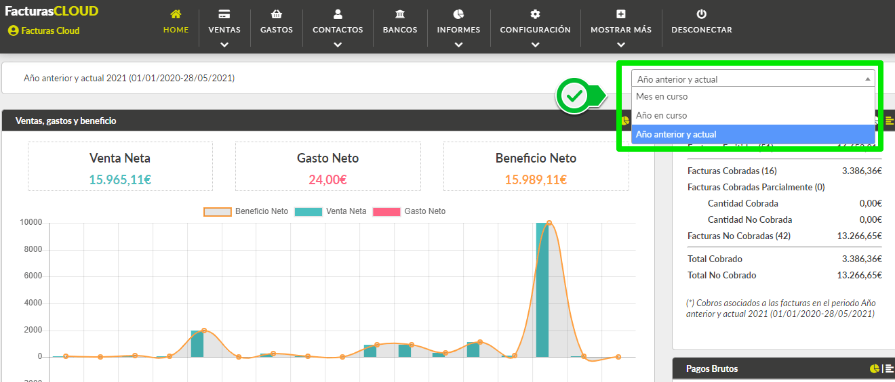
Task: Show pie chart in Pagos Brutos panel
Action: click(x=875, y=368)
